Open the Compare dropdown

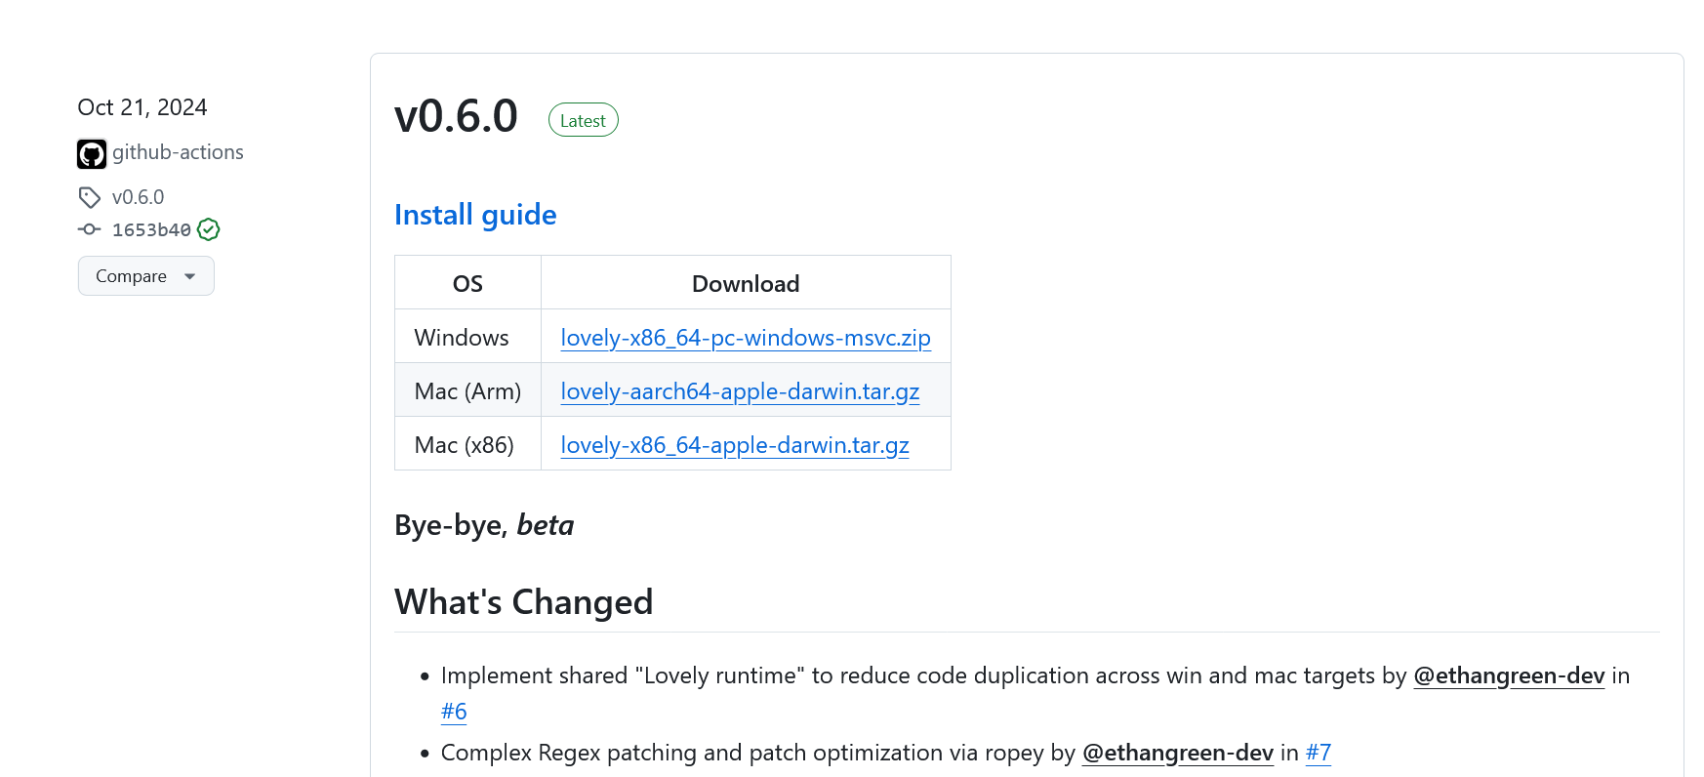132,276
